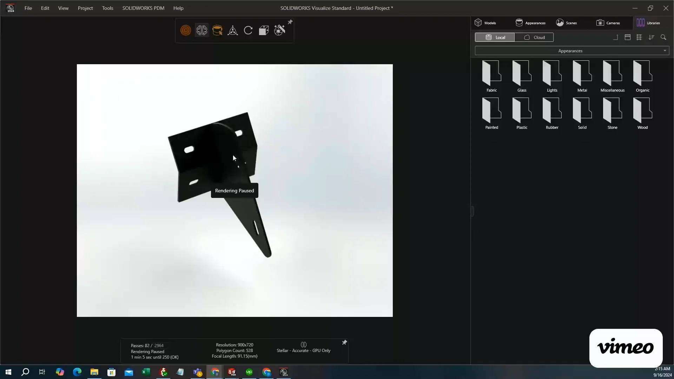Click the panel collapse handle on divider
This screenshot has width=674, height=379.
tap(472, 211)
